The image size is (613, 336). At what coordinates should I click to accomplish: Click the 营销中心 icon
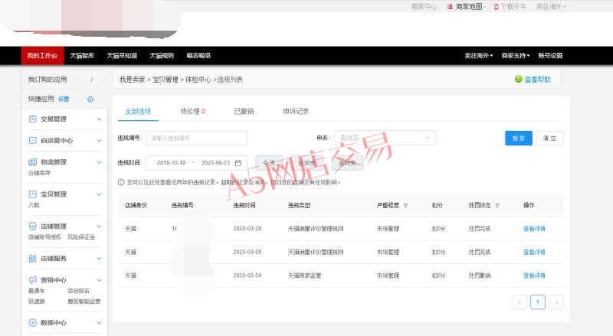click(33, 279)
